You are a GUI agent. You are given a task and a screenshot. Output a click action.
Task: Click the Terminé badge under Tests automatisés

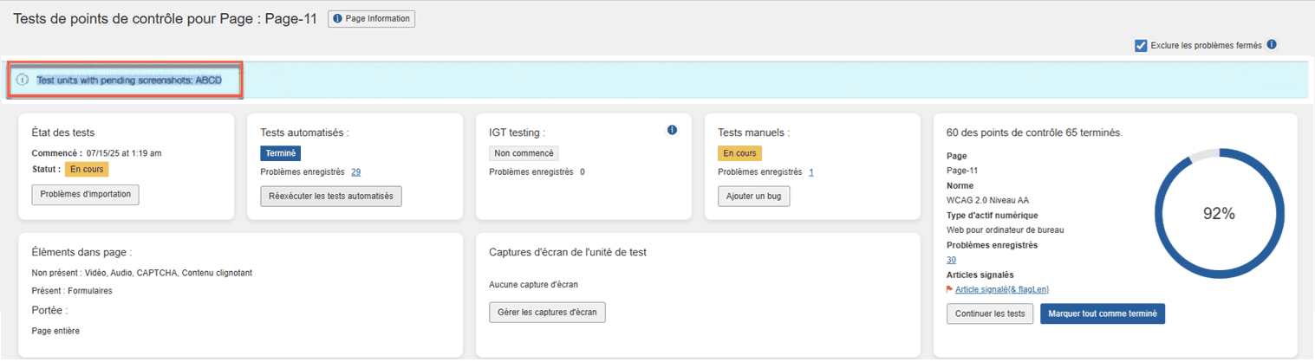click(280, 153)
